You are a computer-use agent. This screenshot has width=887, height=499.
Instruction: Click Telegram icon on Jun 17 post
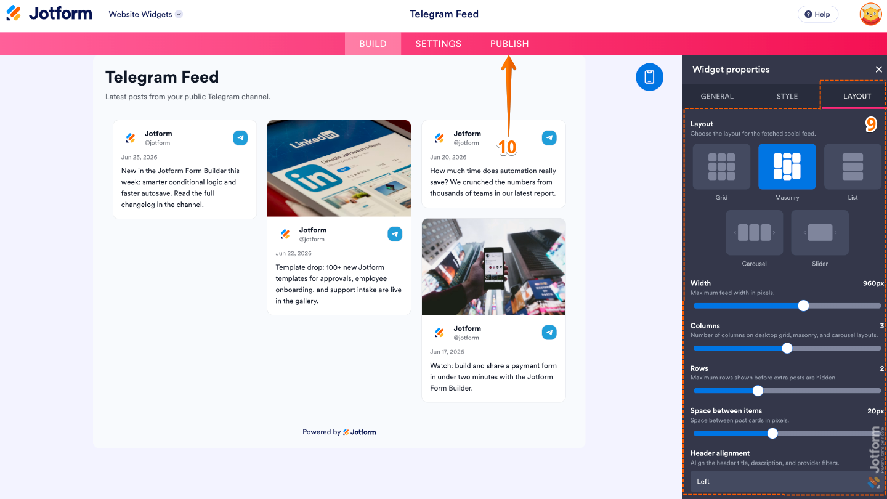[549, 333]
